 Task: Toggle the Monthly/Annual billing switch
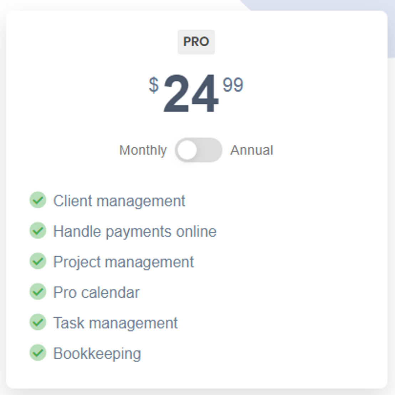(x=199, y=150)
